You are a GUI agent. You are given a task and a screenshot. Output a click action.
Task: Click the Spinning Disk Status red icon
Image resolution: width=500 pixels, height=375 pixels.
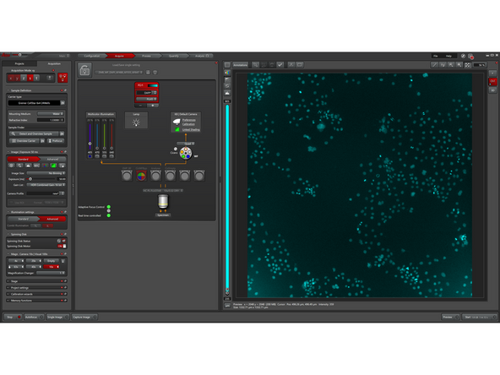pyautogui.click(x=63, y=241)
